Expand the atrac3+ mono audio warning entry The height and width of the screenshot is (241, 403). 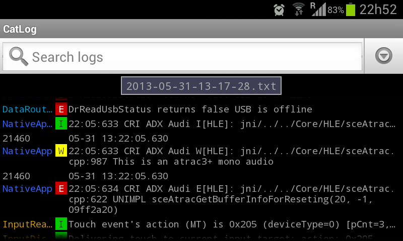click(x=232, y=156)
